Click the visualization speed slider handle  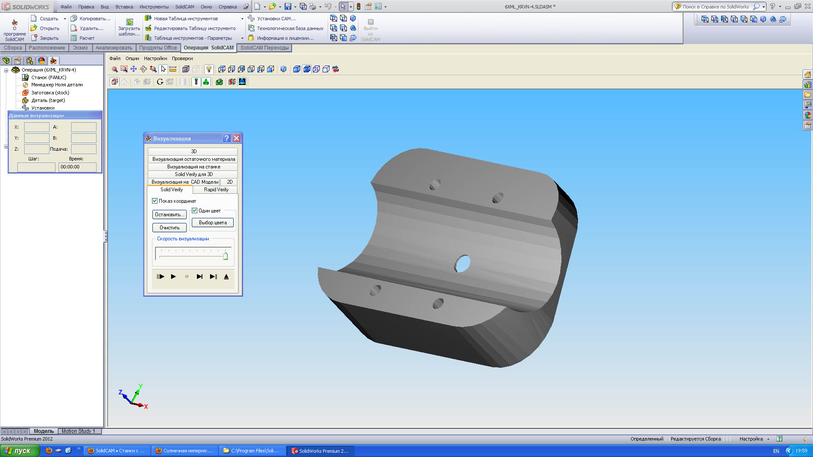click(225, 256)
